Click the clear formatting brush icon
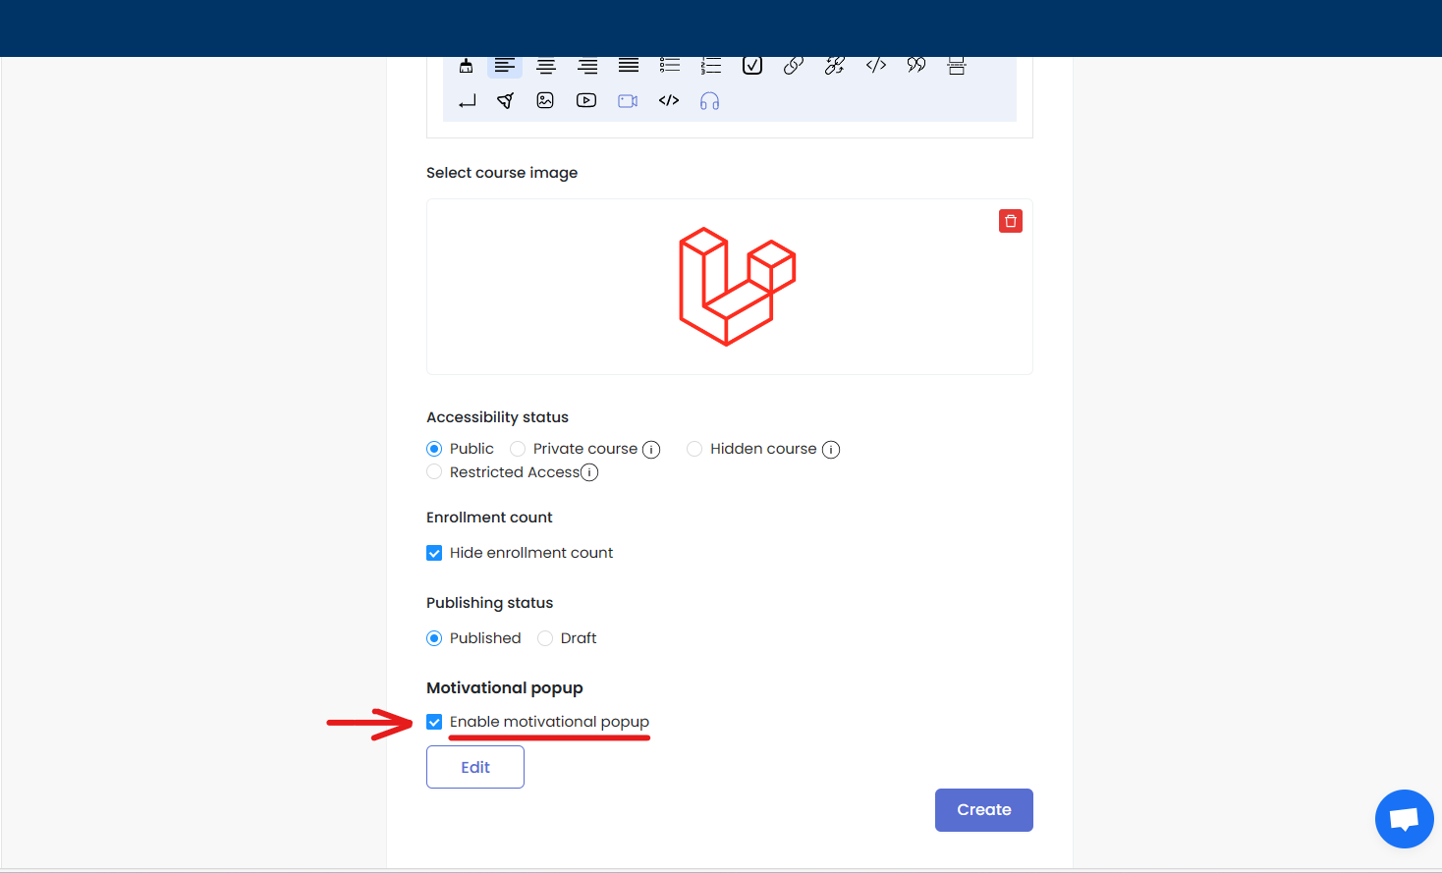 coord(466,66)
